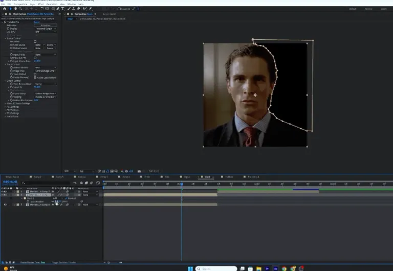393x271 pixels.
Task: Click the Mask breadcrumb in composition viewer
Action: tap(70, 19)
